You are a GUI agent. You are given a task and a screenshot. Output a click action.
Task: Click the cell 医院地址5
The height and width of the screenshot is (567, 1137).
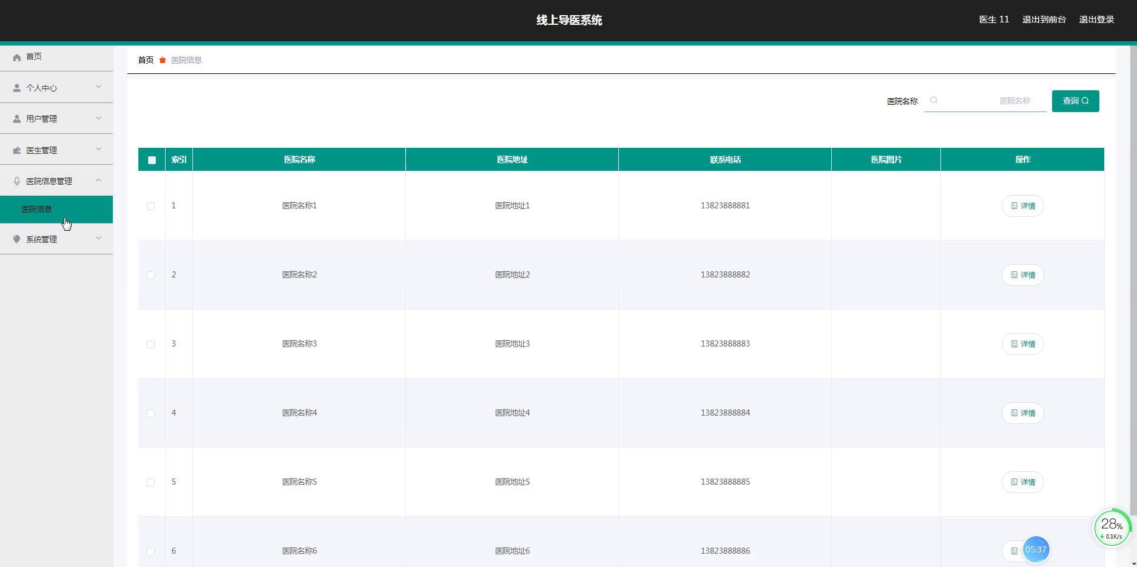pos(512,482)
